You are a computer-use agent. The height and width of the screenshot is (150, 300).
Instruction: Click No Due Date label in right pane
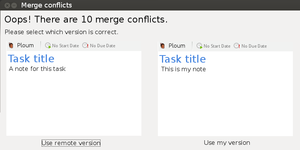[x=254, y=46]
